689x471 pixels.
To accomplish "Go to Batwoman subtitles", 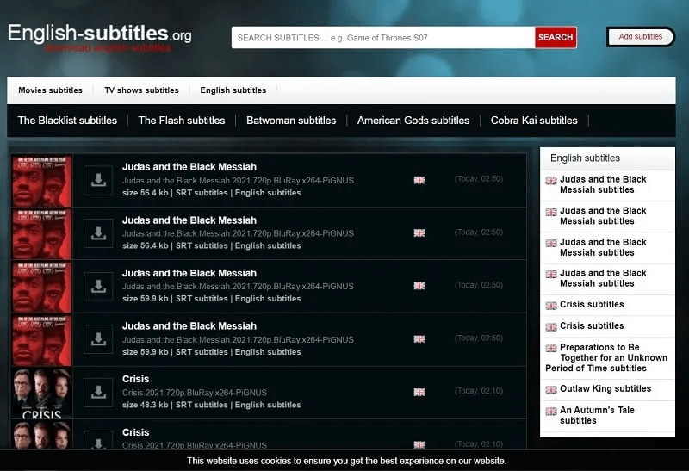I will [291, 121].
